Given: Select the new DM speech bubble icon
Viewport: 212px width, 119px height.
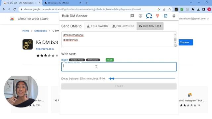Looking at the screenshot, I should click(x=149, y=16).
